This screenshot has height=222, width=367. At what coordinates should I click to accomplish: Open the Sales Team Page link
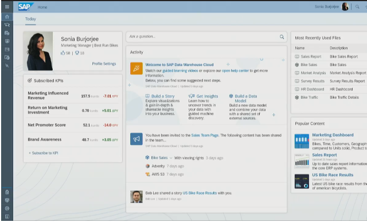pos(205,135)
